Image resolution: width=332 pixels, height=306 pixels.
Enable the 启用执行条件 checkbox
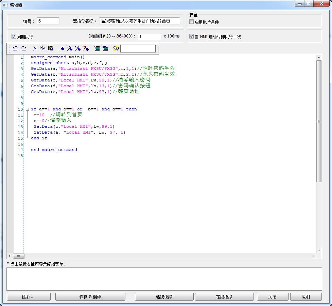(x=192, y=22)
